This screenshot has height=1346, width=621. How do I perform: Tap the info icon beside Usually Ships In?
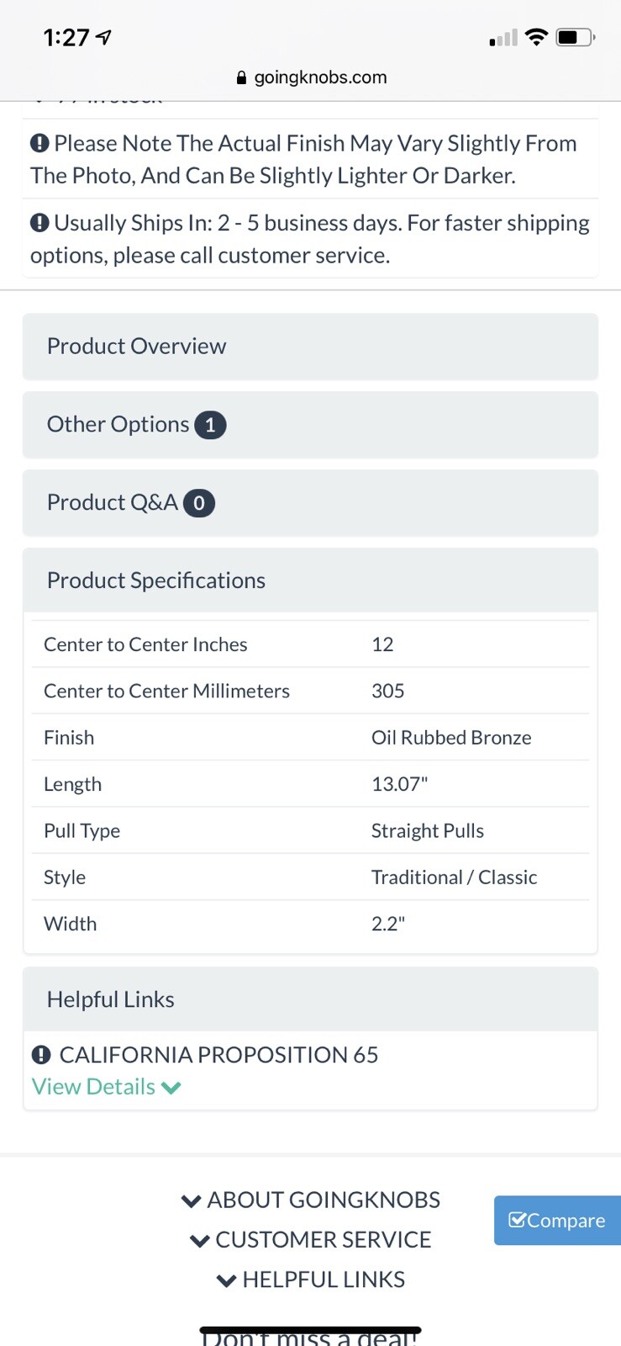tap(39, 223)
